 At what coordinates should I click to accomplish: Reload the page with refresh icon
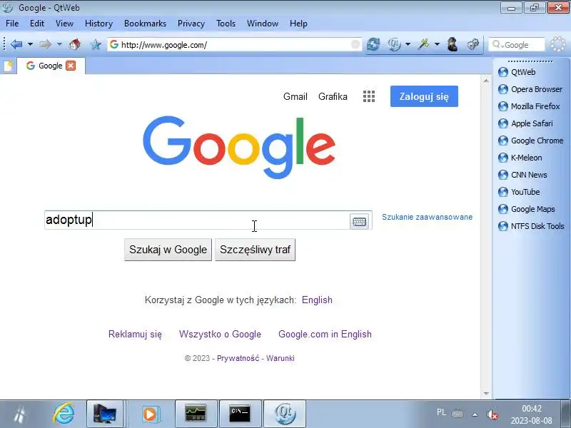(x=373, y=44)
